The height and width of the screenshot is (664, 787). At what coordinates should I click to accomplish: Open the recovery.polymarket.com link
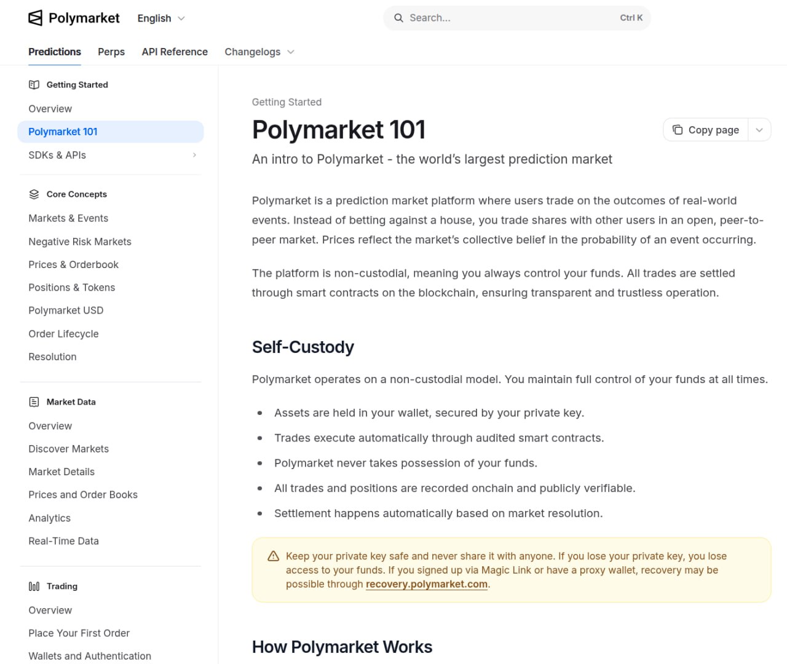click(x=427, y=584)
